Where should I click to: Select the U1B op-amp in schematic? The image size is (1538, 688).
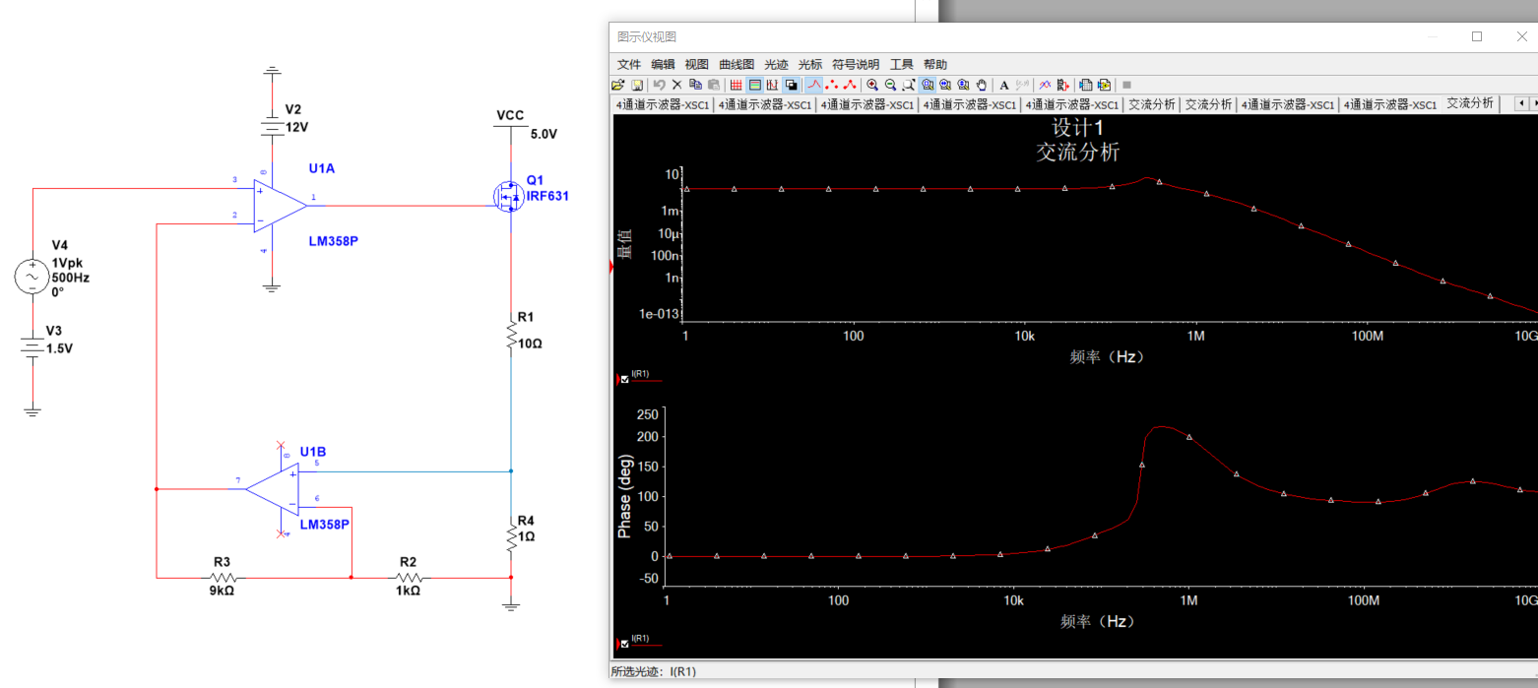273,488
